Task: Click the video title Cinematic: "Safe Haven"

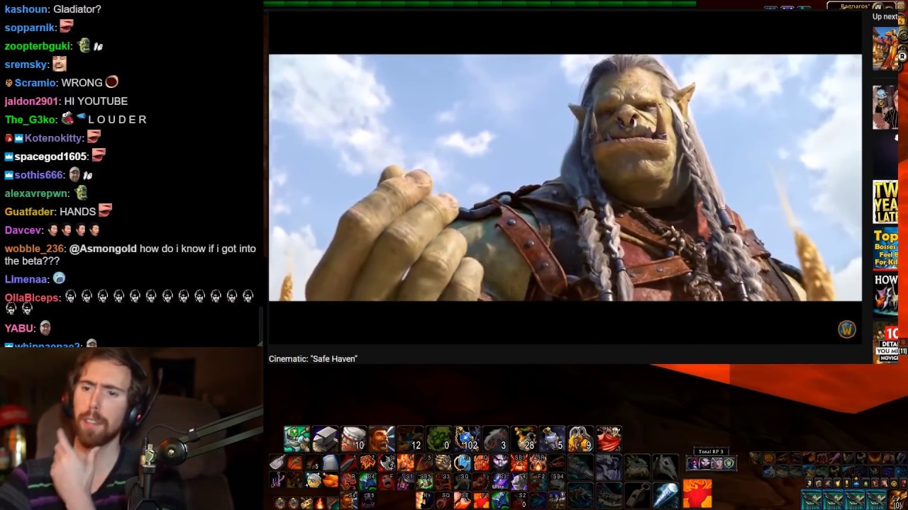Action: point(313,359)
